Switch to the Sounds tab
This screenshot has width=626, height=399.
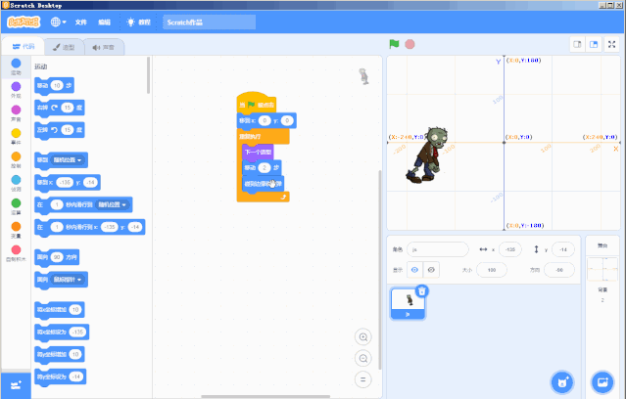pyautogui.click(x=104, y=47)
